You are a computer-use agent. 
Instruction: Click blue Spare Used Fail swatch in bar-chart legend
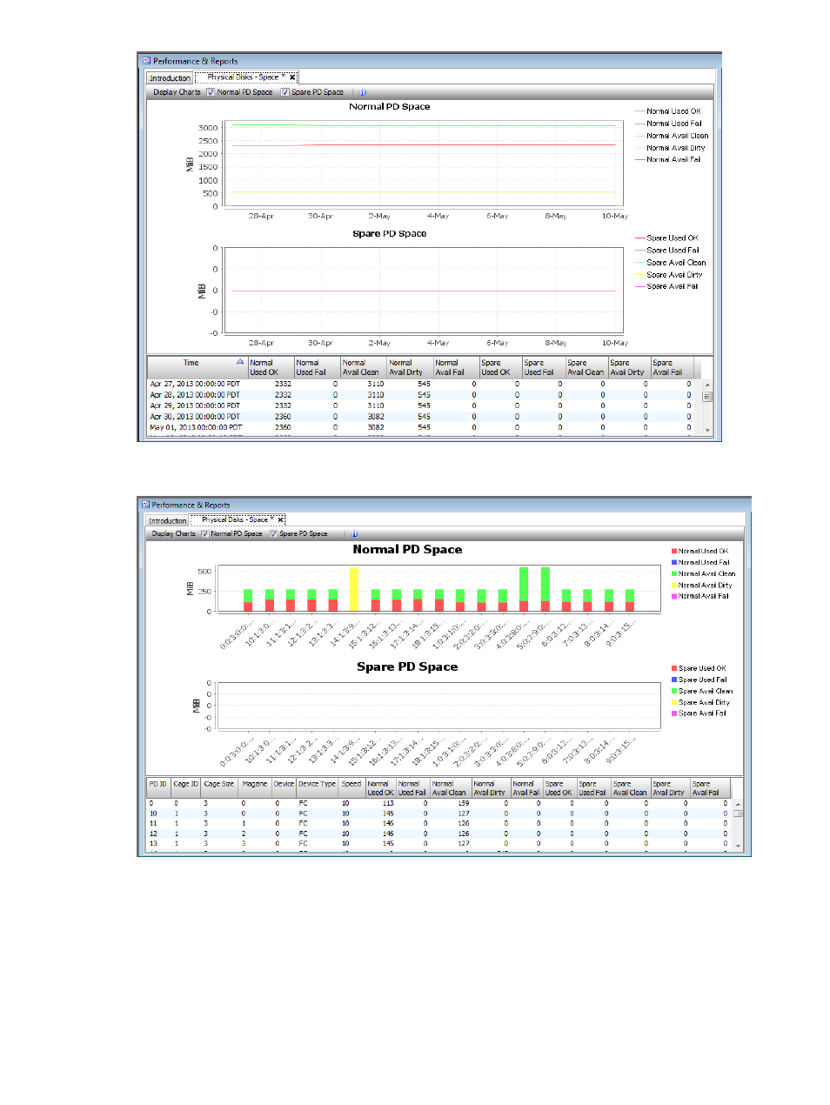click(x=674, y=680)
